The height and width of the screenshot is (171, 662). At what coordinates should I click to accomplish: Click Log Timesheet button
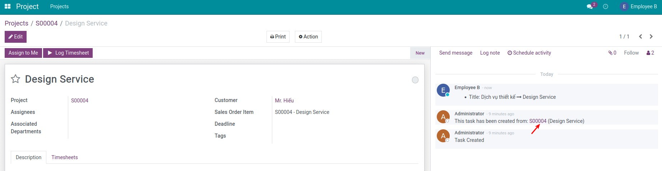point(68,53)
